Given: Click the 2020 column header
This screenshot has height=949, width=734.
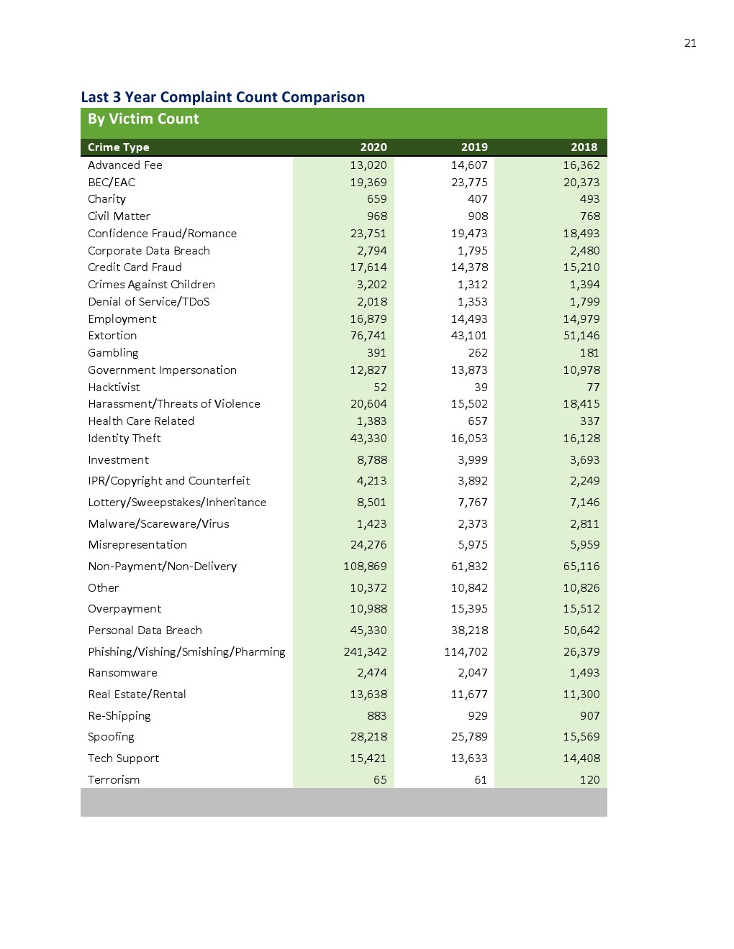Looking at the screenshot, I should coord(373,147).
